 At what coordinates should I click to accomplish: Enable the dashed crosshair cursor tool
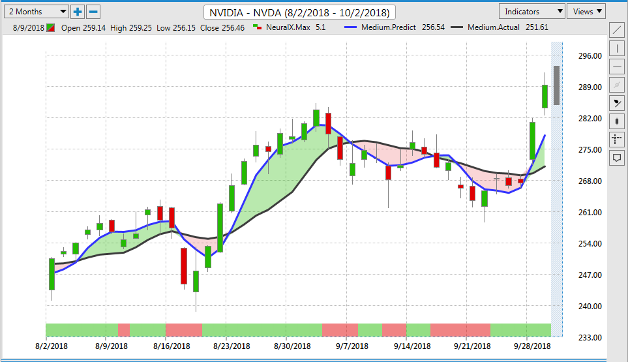(617, 140)
